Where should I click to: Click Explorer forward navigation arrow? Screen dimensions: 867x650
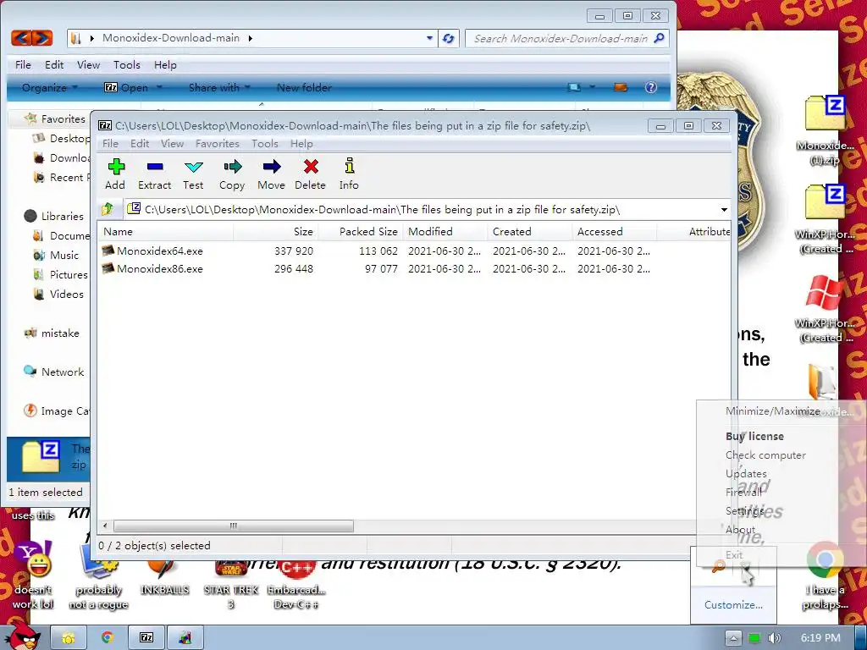42,37
